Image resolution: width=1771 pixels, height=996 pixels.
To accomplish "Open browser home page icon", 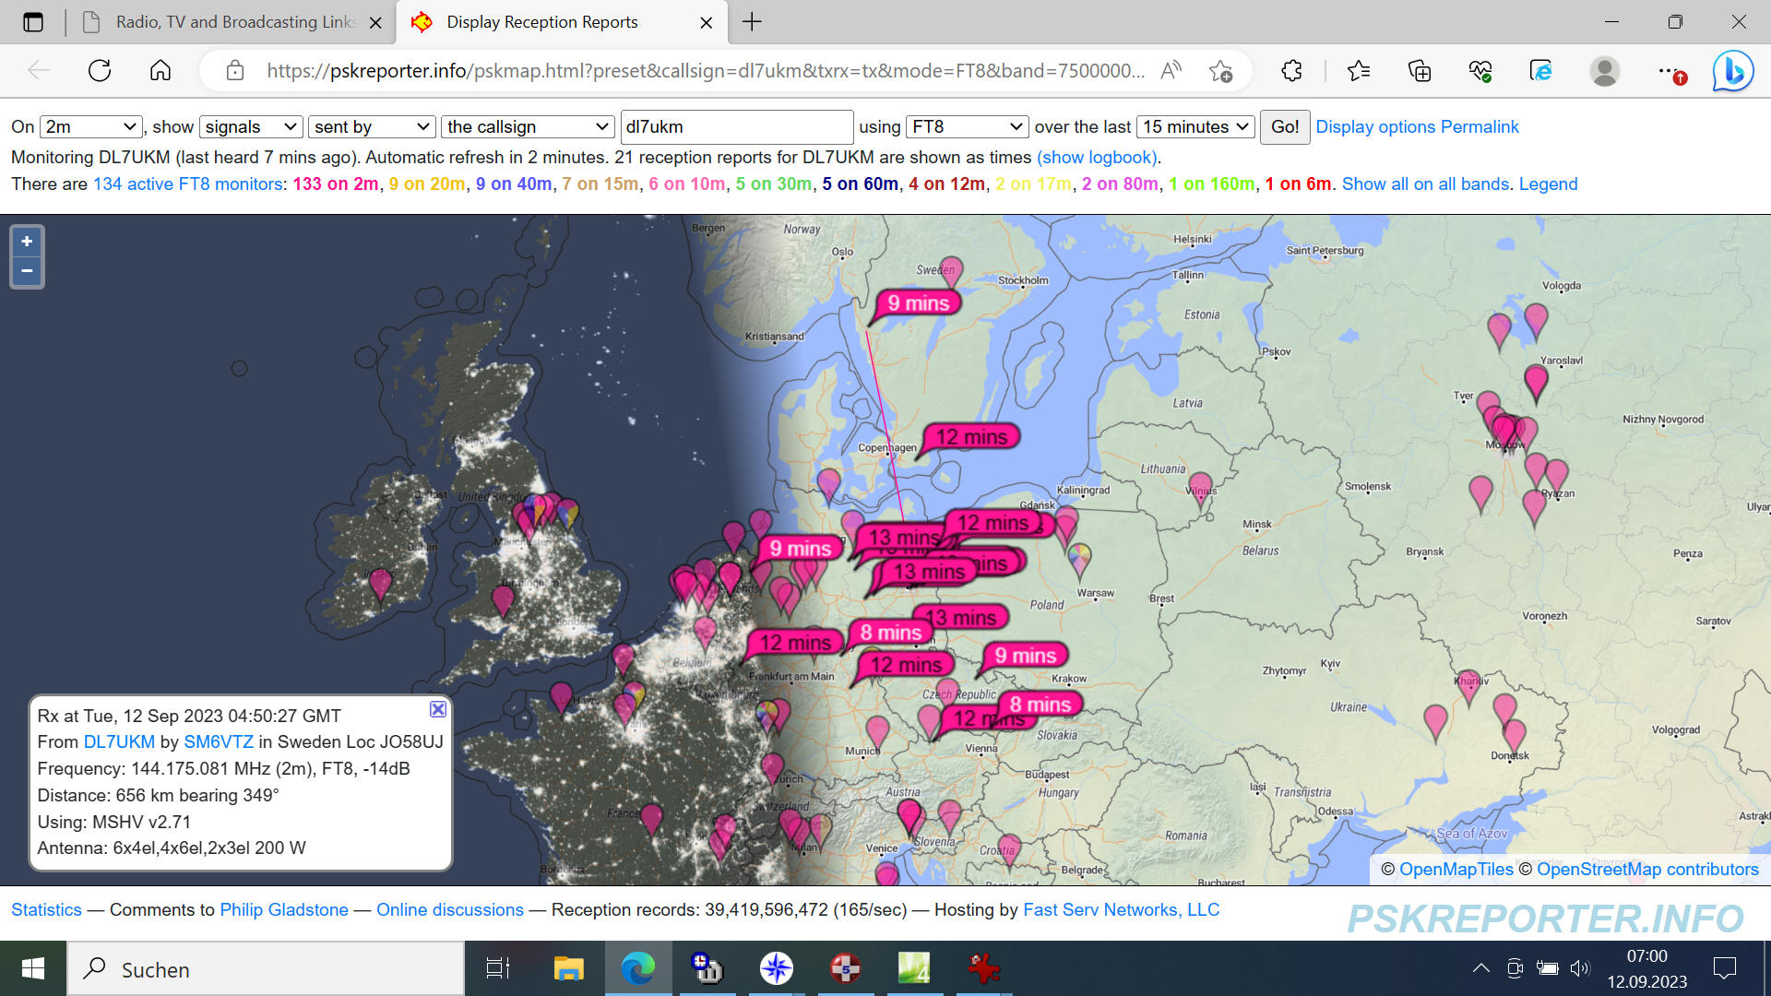I will 160,71.
